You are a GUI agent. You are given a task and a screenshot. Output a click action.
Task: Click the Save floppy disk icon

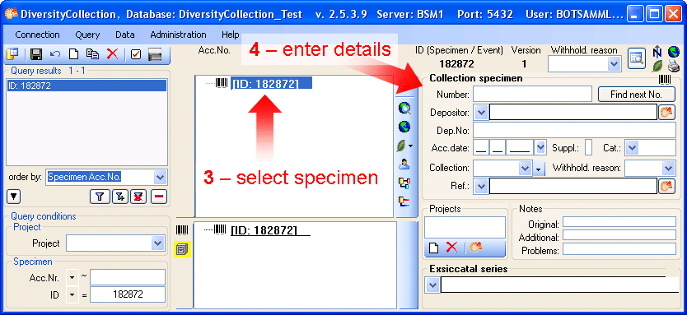coord(36,54)
